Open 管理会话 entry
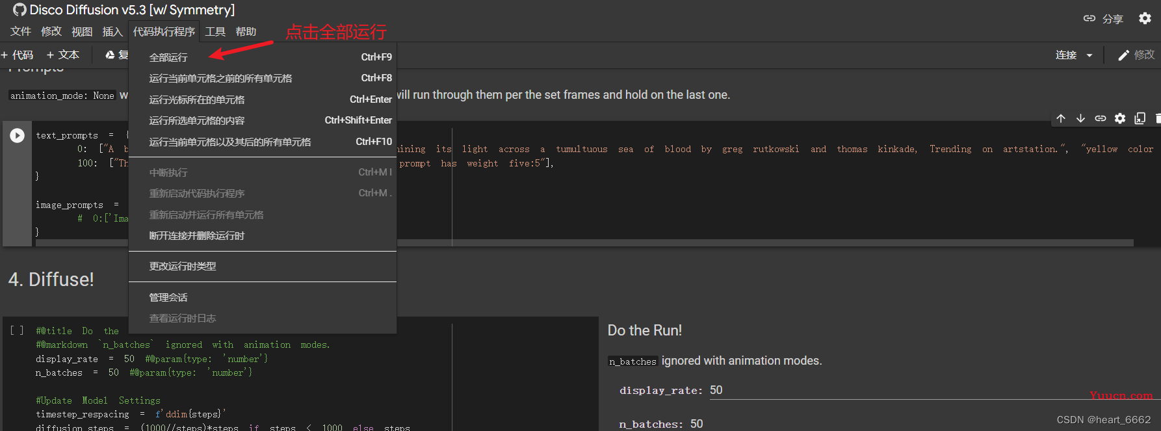 (263, 297)
